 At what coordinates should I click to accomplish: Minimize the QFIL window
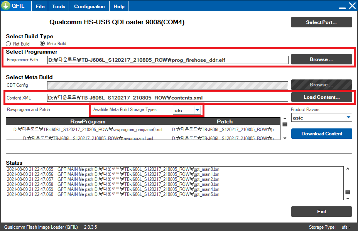click(342, 8)
